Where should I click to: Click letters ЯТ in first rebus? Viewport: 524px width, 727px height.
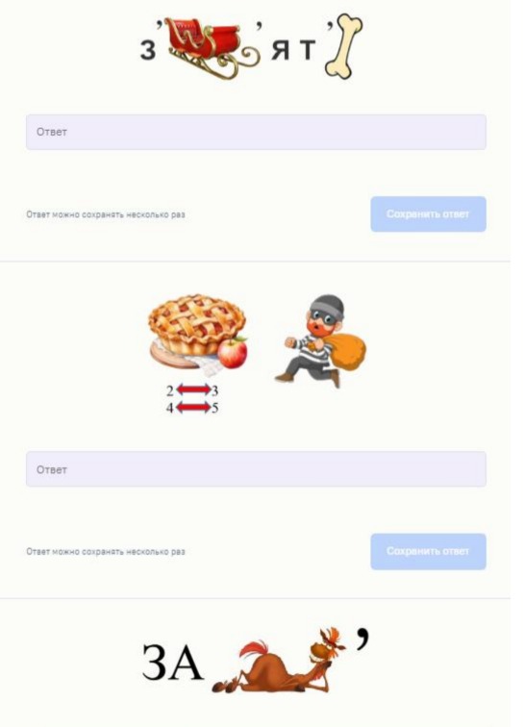pyautogui.click(x=293, y=50)
